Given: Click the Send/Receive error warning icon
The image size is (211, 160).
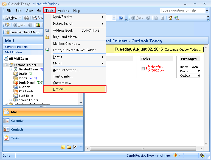Looking at the screenshot, I should click(x=175, y=155).
